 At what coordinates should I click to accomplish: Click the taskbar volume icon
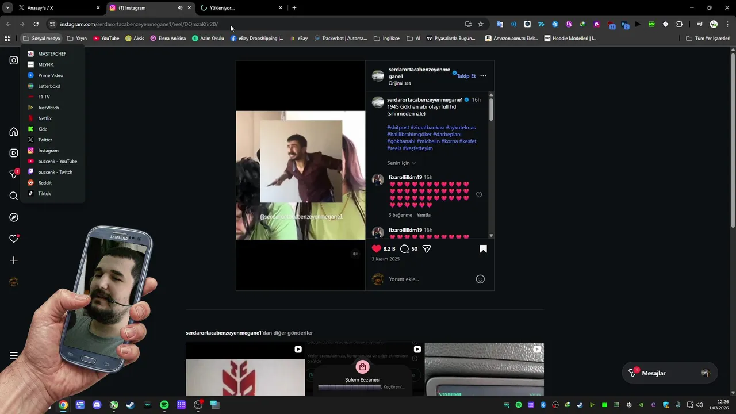(x=699, y=405)
